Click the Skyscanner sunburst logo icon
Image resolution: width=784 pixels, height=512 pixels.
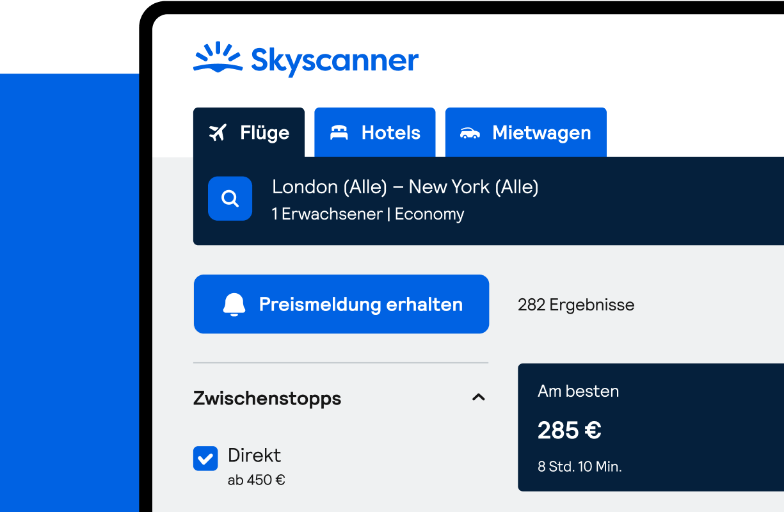(x=218, y=58)
